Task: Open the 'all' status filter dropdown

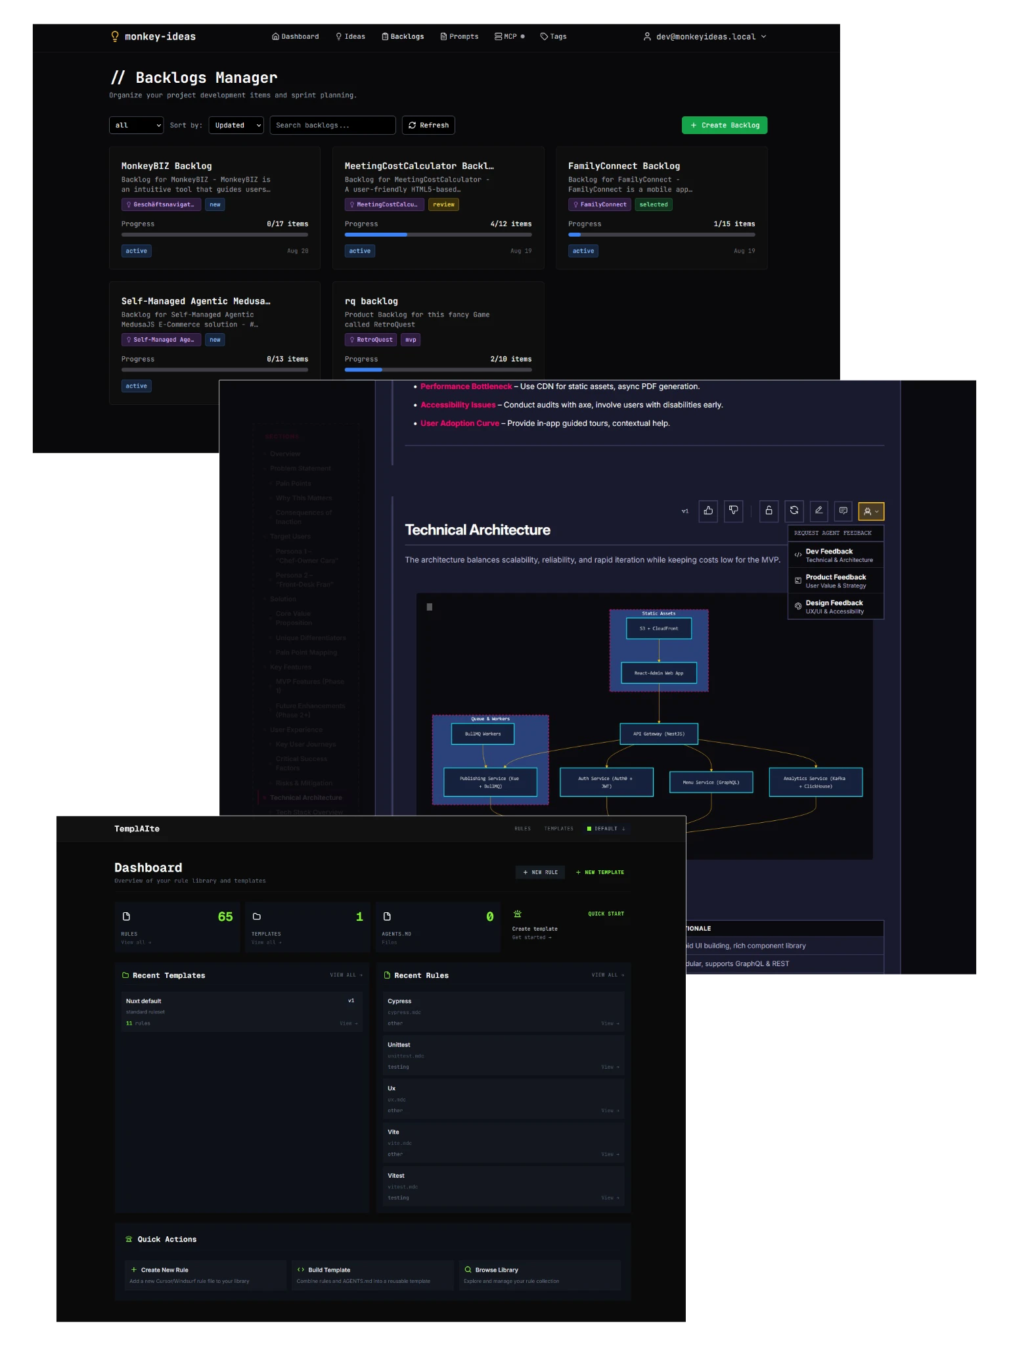Action: tap(136, 126)
